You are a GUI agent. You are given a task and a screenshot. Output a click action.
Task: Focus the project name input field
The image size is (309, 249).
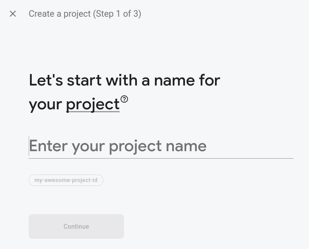[161, 146]
